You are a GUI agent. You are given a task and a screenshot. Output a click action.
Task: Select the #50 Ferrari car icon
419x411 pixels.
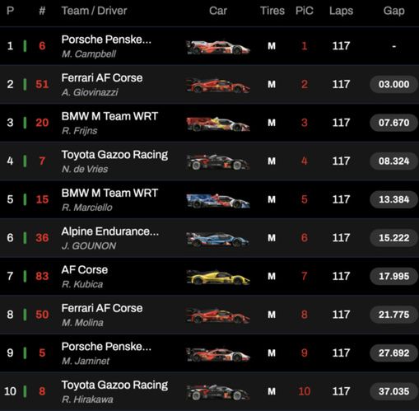tap(218, 315)
